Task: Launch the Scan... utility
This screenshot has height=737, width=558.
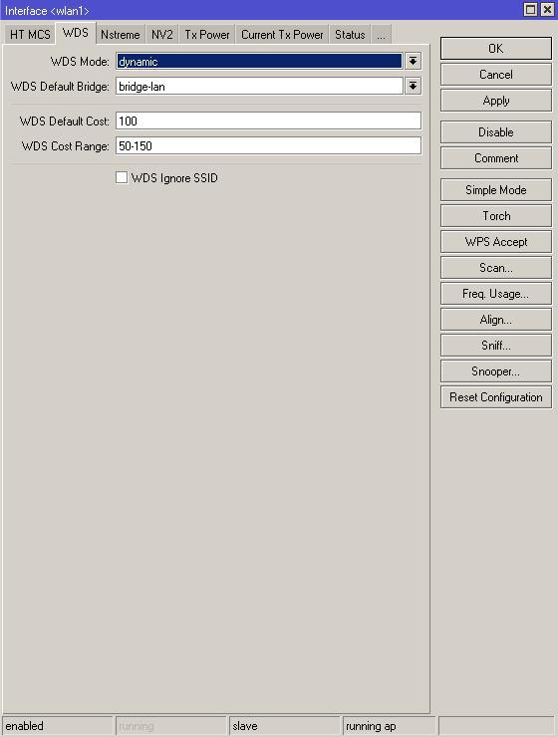Action: 496,268
